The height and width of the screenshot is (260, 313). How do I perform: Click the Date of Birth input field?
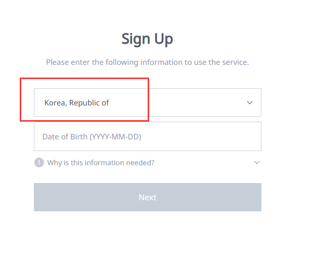[x=147, y=136]
